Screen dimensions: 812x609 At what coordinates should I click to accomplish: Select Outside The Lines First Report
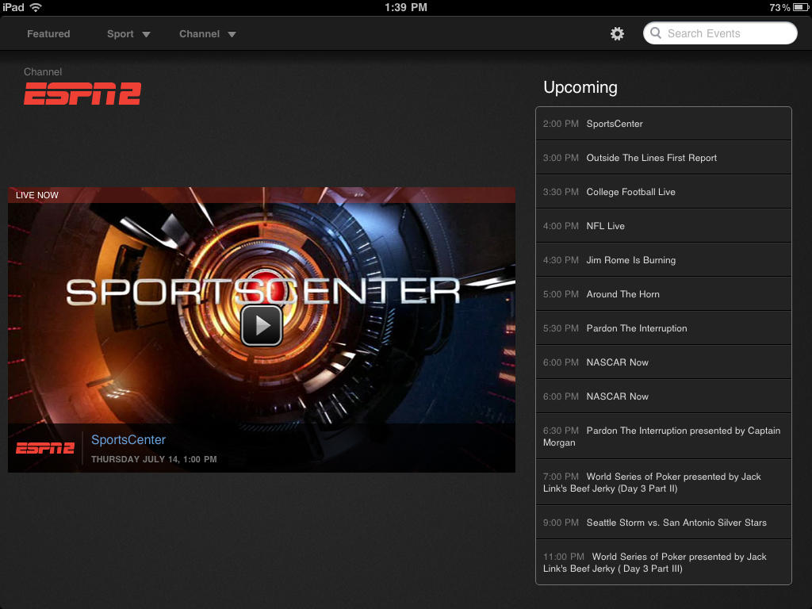(664, 158)
